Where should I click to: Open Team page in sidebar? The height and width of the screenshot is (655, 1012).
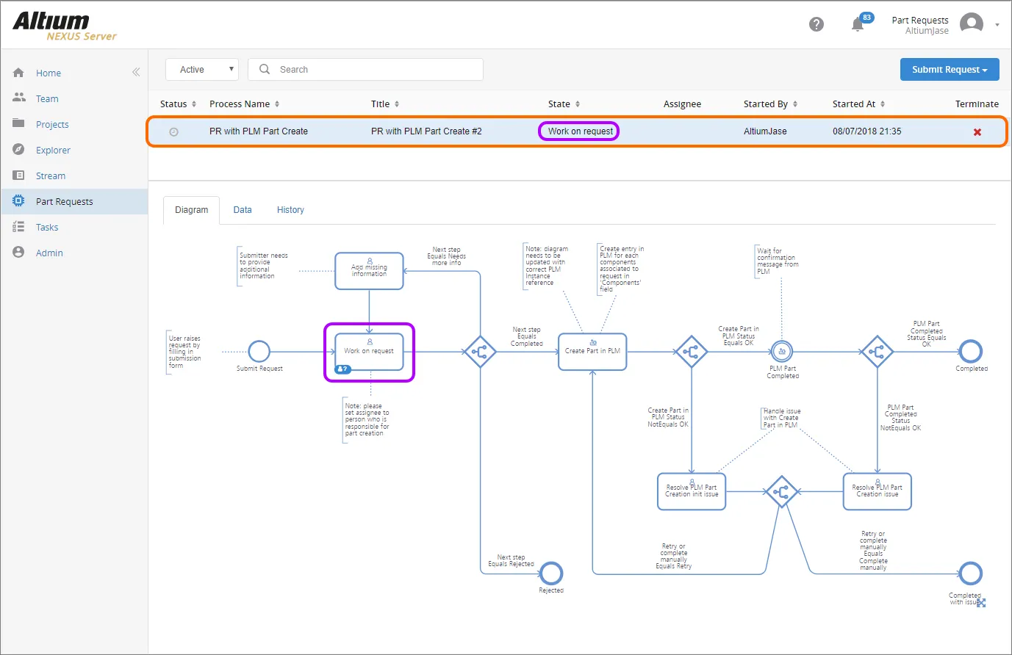(x=47, y=99)
